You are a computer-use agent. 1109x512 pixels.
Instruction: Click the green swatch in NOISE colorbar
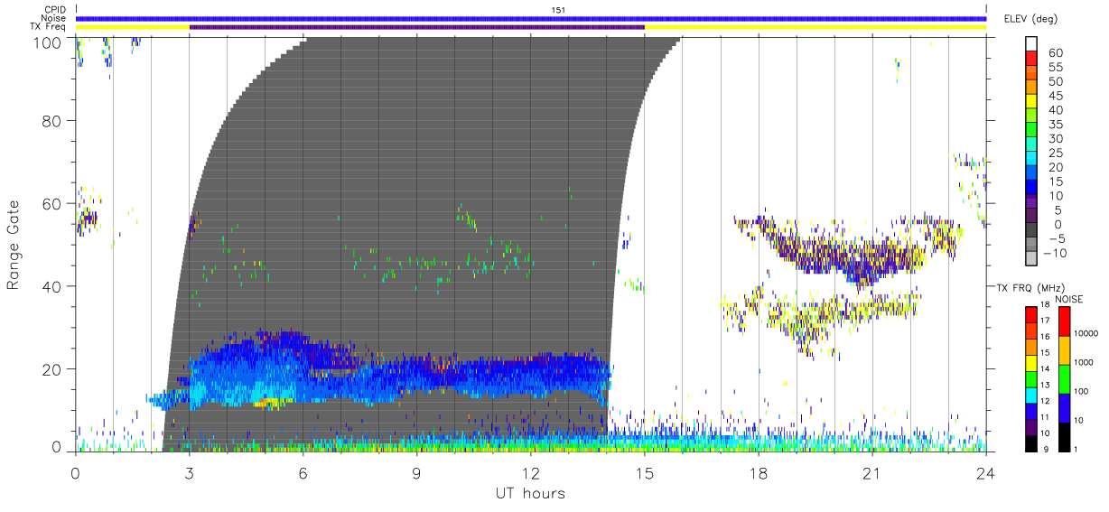[x=1064, y=379]
